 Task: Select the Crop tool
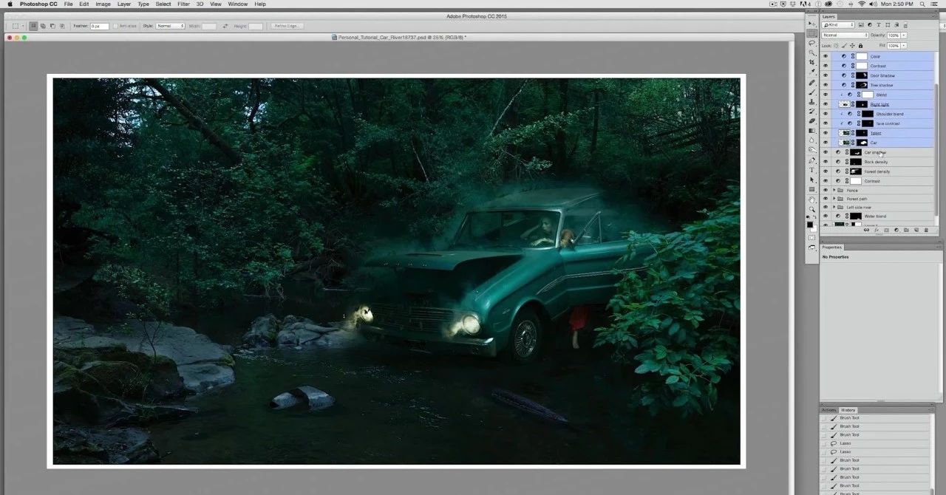coord(811,62)
